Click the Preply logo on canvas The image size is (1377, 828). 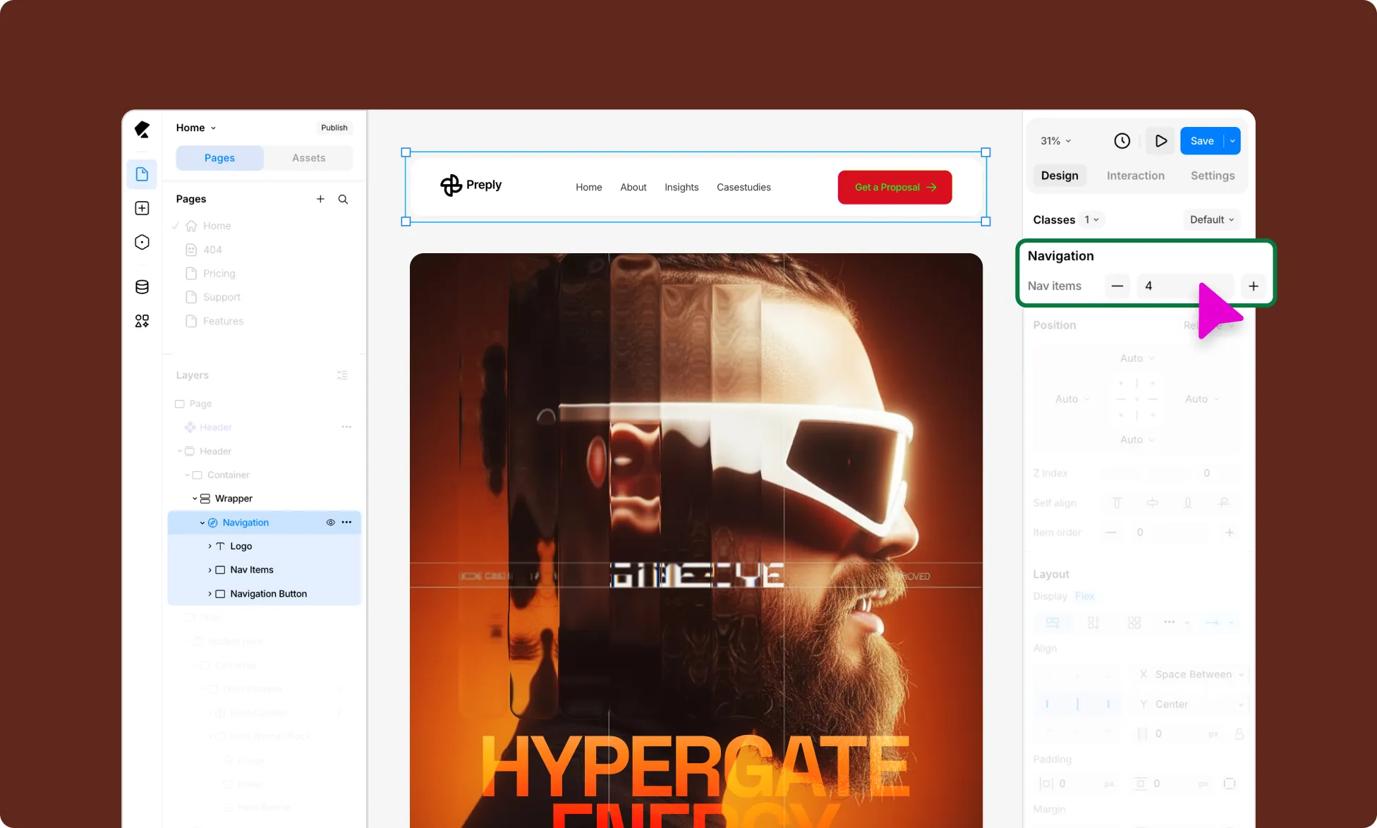coord(471,185)
